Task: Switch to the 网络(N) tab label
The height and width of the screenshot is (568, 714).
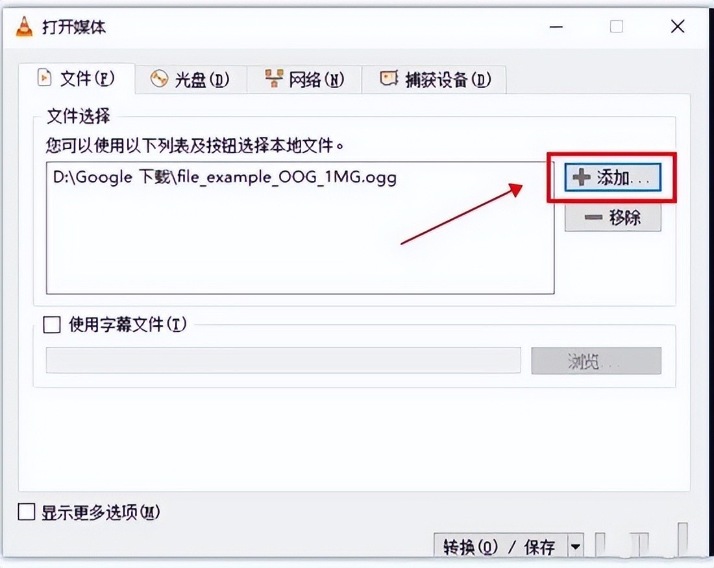Action: point(317,80)
